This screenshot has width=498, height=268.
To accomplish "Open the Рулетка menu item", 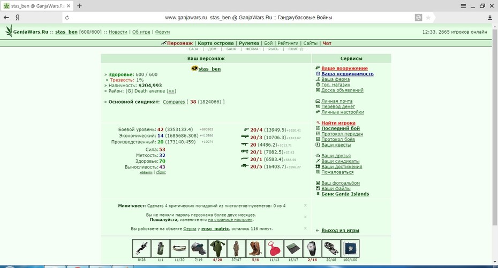I will pyautogui.click(x=249, y=43).
